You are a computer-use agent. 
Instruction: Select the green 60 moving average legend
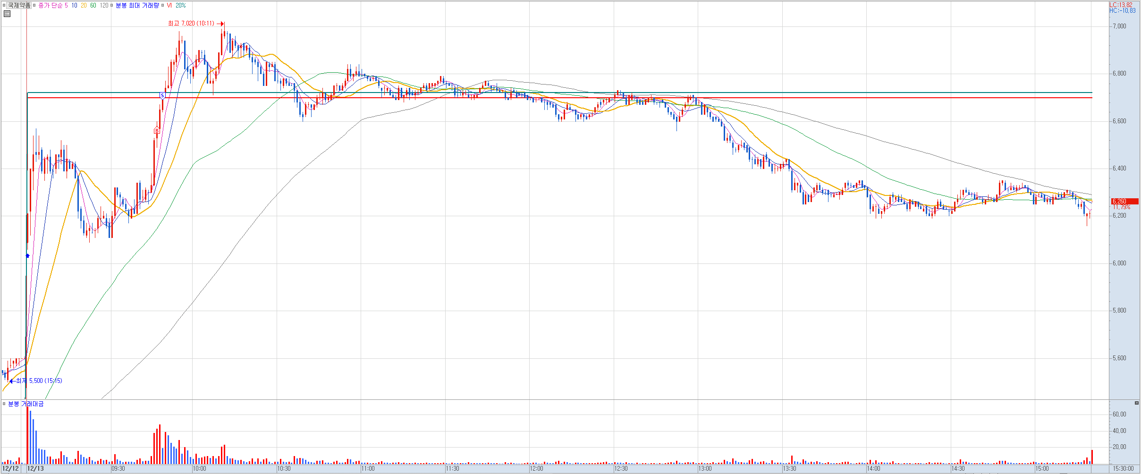pyautogui.click(x=93, y=5)
